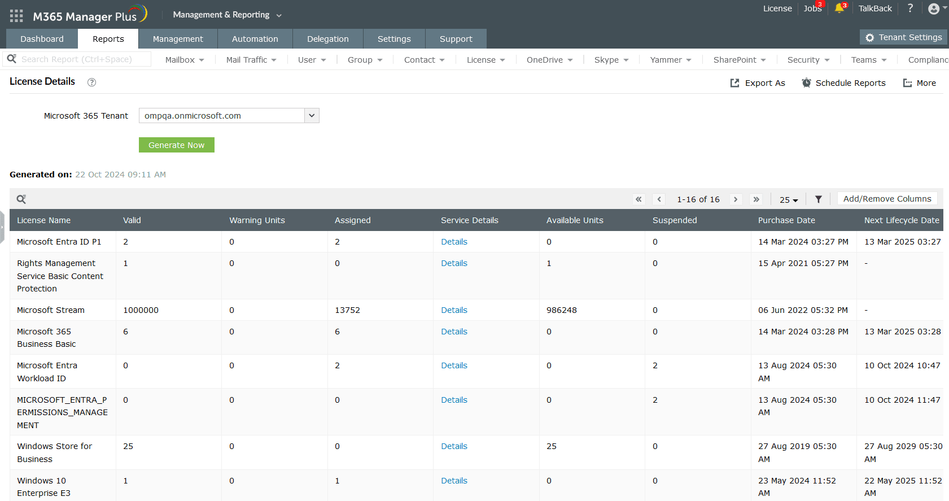
Task: Click the License Details help icon
Action: tap(91, 82)
